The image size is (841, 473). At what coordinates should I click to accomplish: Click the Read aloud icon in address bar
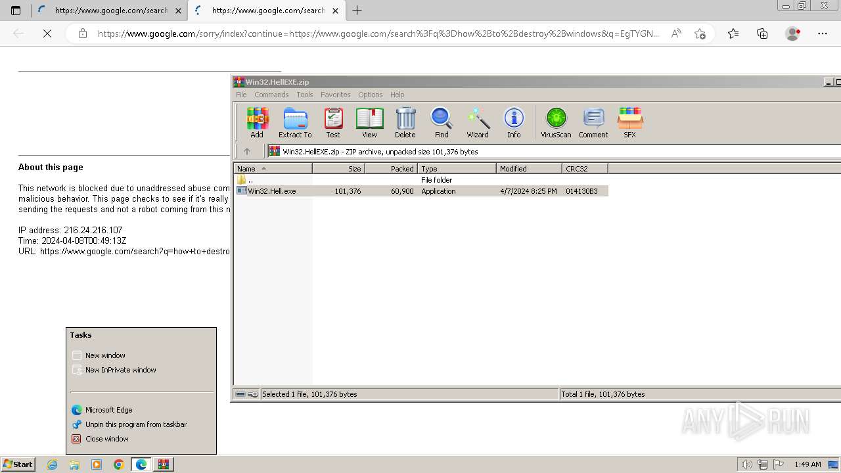pyautogui.click(x=675, y=34)
